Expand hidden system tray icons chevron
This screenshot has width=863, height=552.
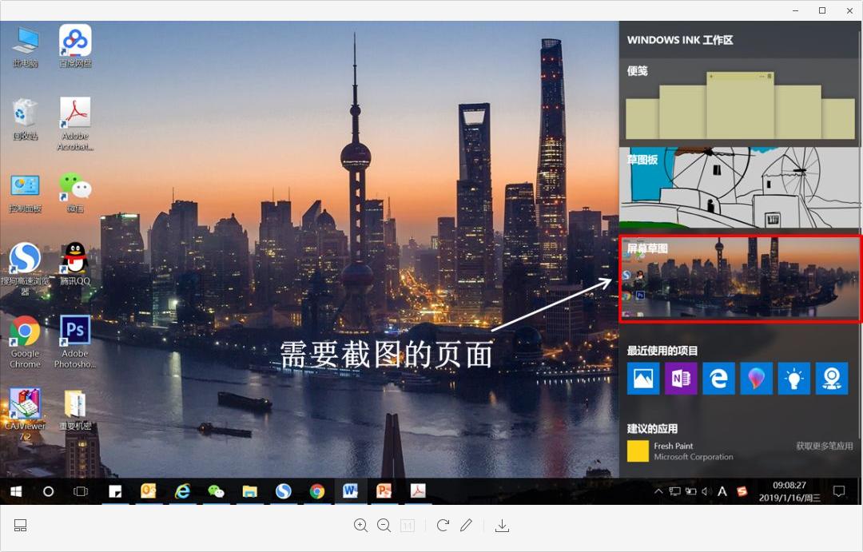click(658, 491)
